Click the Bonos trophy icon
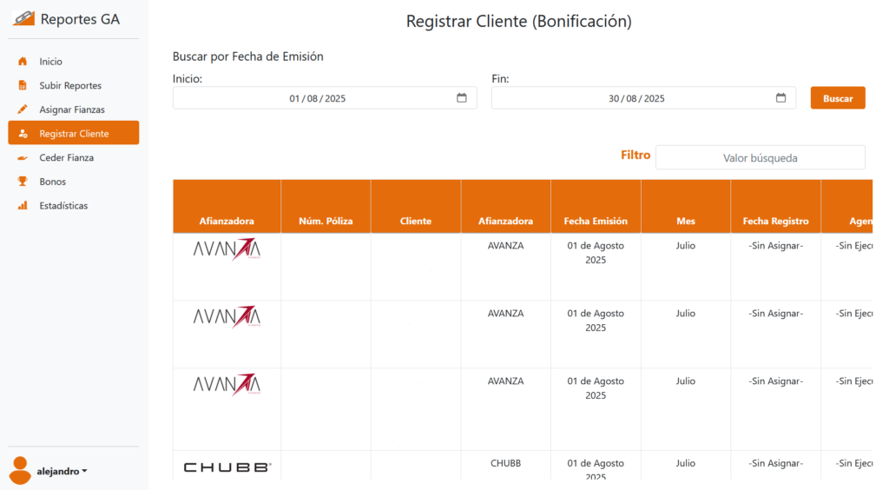This screenshot has height=490, width=889. (x=23, y=182)
